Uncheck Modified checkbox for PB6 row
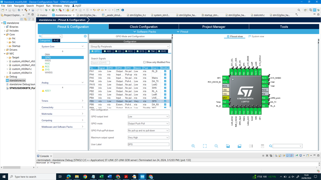Screen dimensions: 321x180 click(165, 104)
